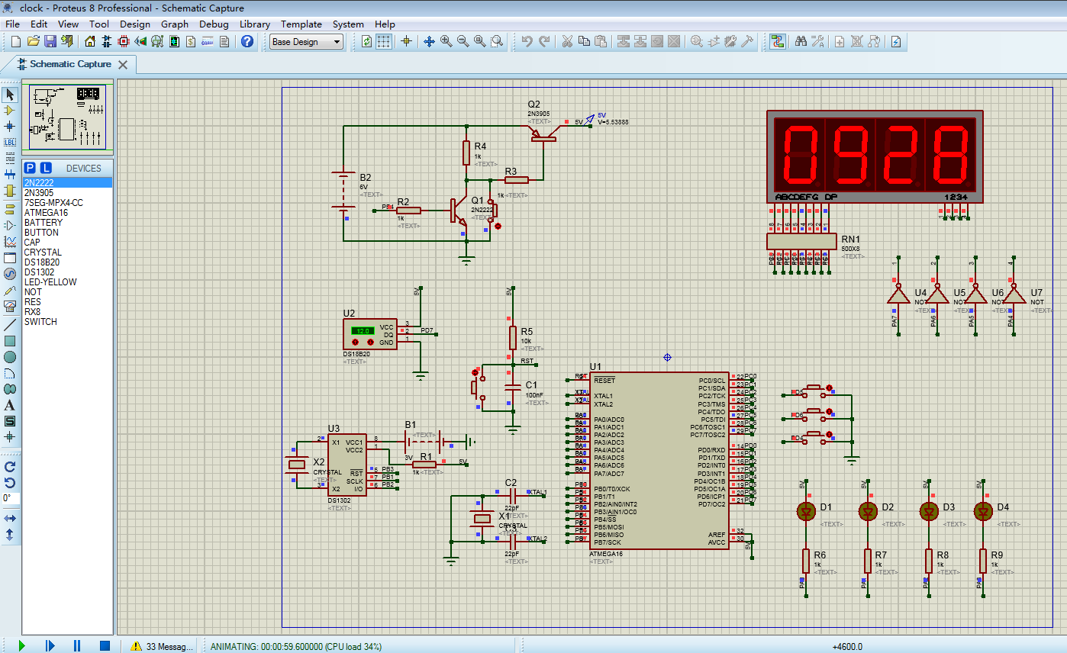Open the Debug menu
This screenshot has width=1067, height=653.
tap(214, 24)
